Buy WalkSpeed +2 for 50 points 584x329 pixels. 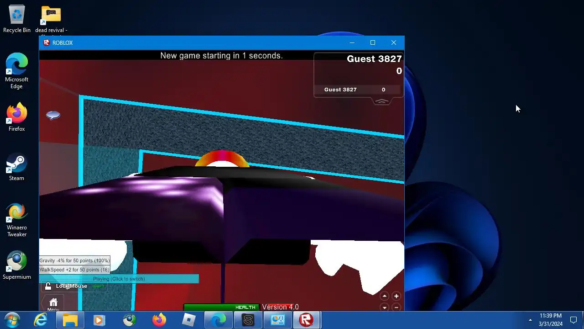[x=74, y=270]
